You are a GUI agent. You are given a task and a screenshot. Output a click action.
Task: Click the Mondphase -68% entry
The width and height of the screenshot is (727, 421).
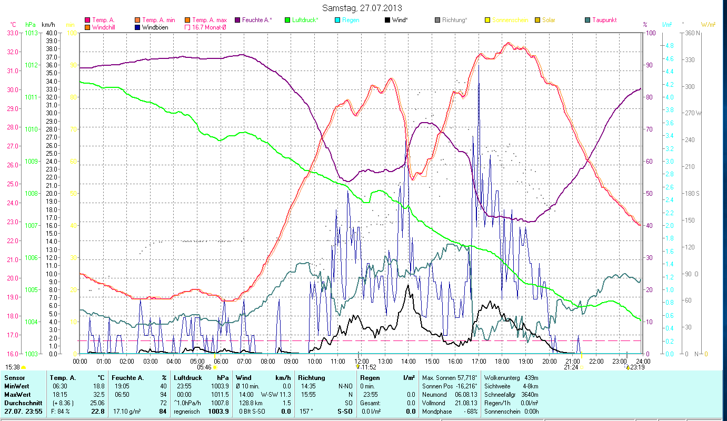[450, 412]
